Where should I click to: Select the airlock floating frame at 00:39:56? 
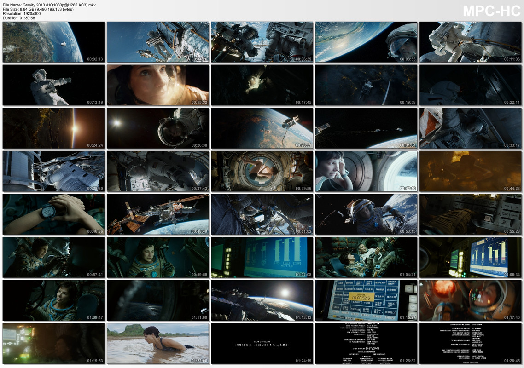click(262, 171)
